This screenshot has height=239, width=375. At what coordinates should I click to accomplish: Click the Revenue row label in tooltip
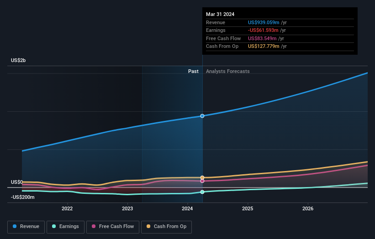[216, 22]
